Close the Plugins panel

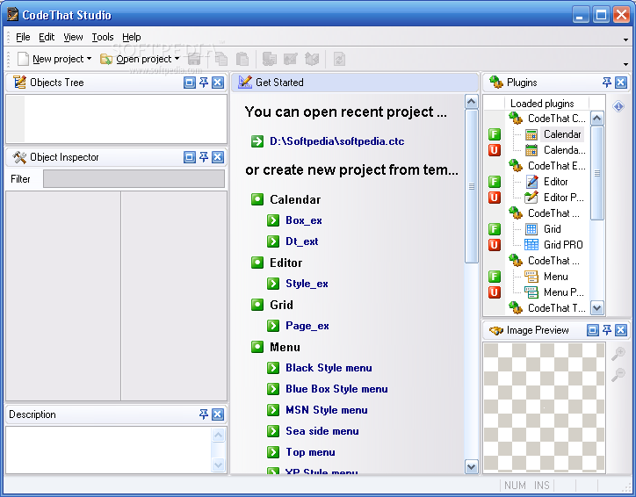point(621,83)
